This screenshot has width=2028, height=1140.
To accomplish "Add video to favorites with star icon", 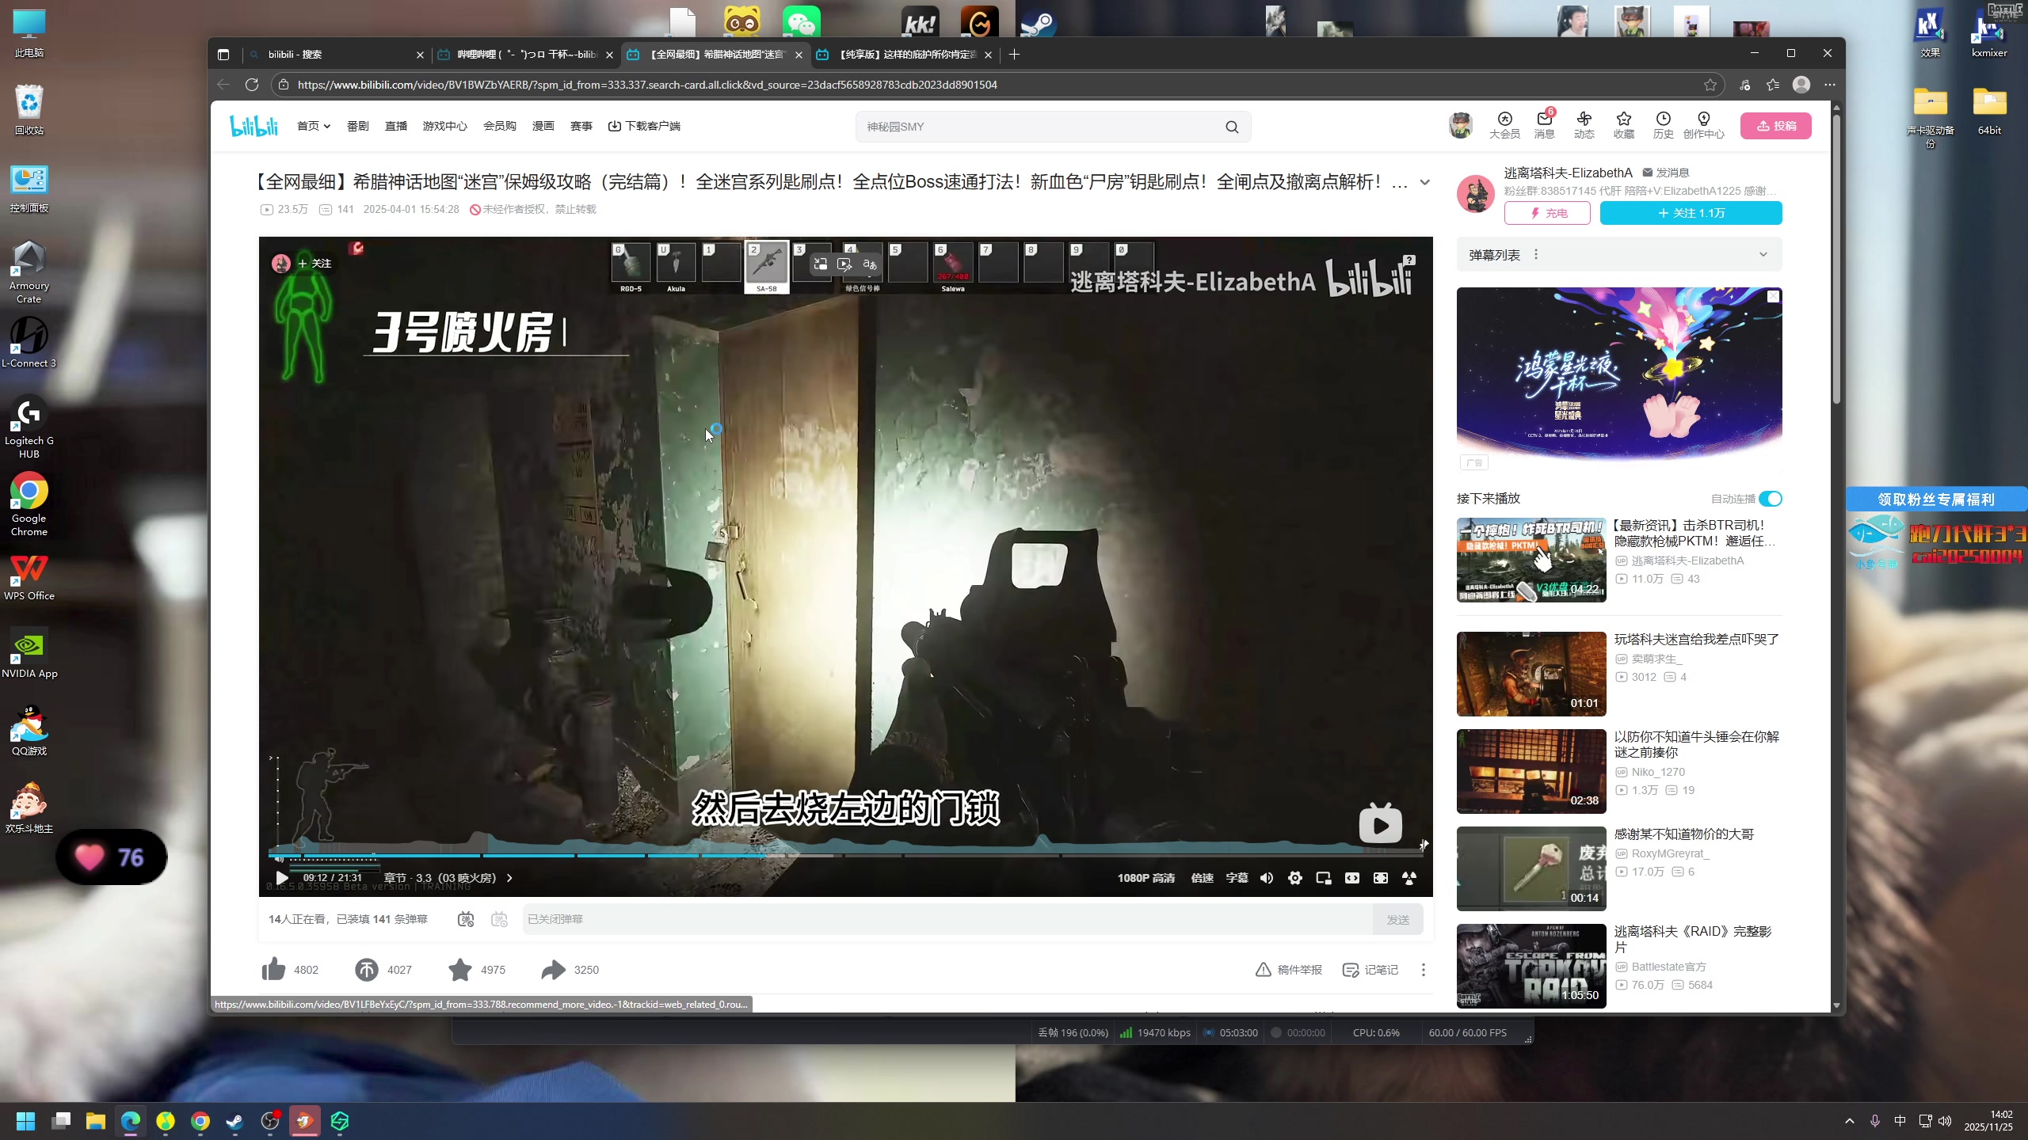I will (x=460, y=969).
